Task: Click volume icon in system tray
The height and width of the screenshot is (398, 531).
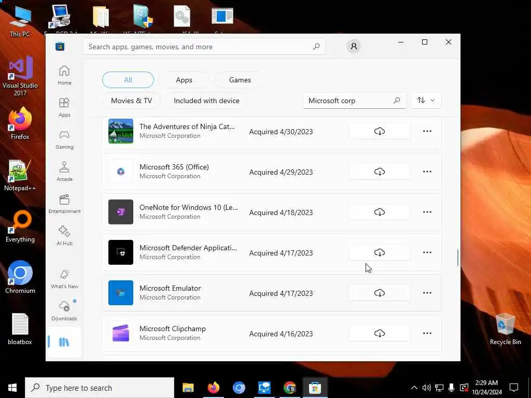Action: [426, 388]
